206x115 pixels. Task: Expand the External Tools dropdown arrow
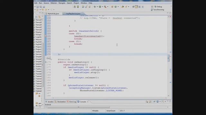coord(108,7)
